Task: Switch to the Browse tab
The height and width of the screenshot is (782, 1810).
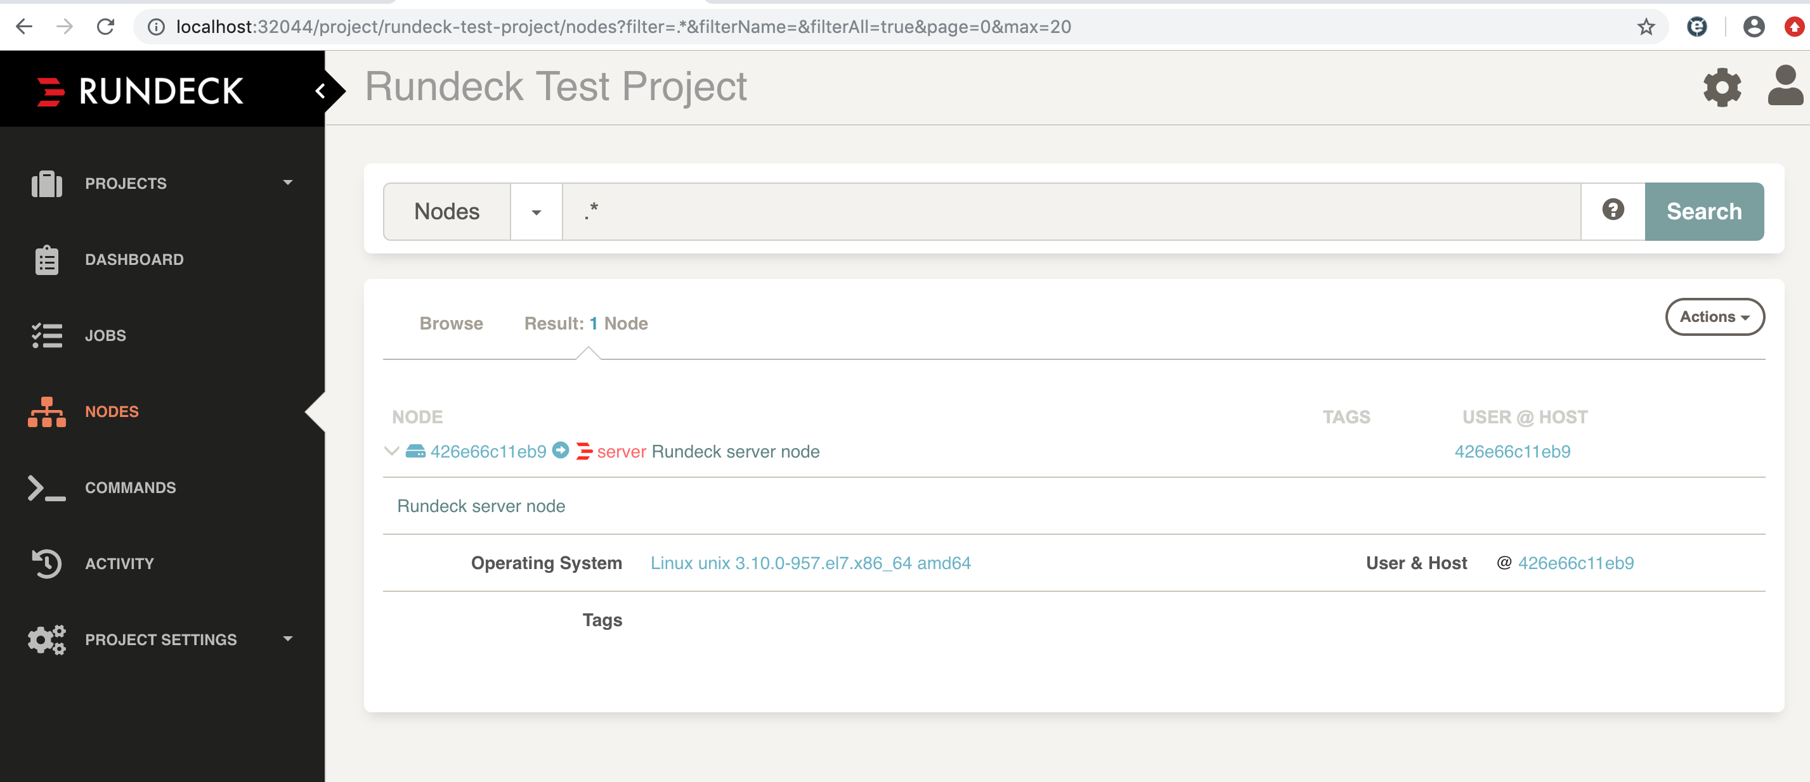Action: (450, 324)
